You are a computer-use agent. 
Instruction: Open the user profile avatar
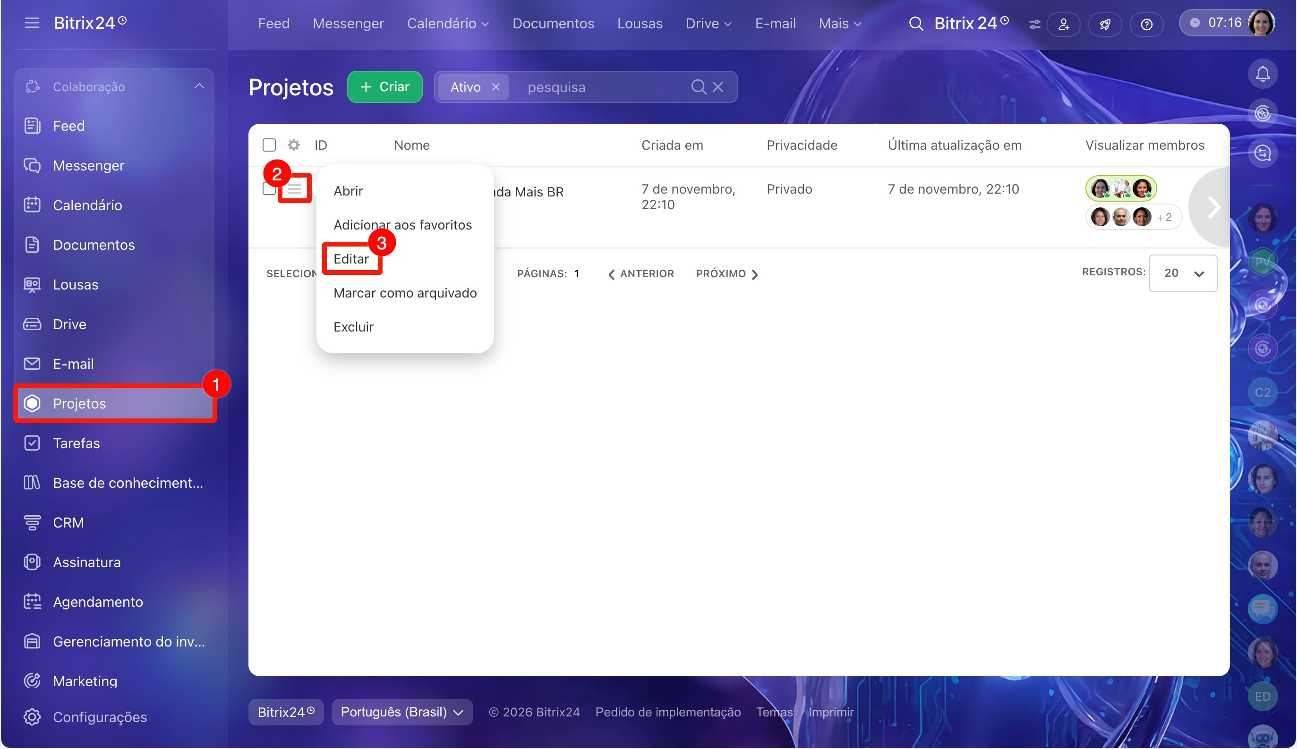coord(1261,23)
